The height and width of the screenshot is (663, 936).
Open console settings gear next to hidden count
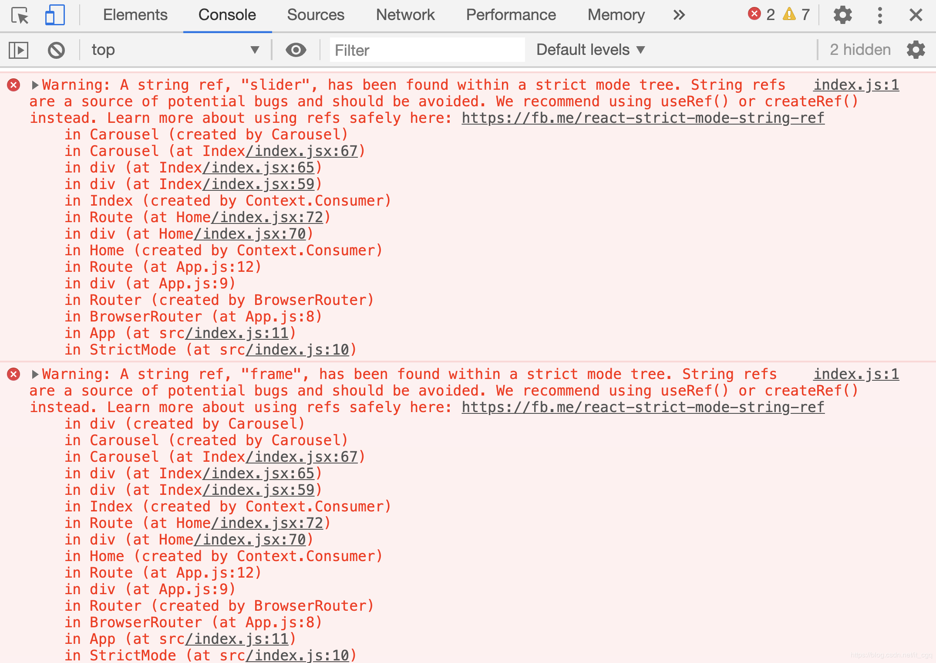click(916, 50)
